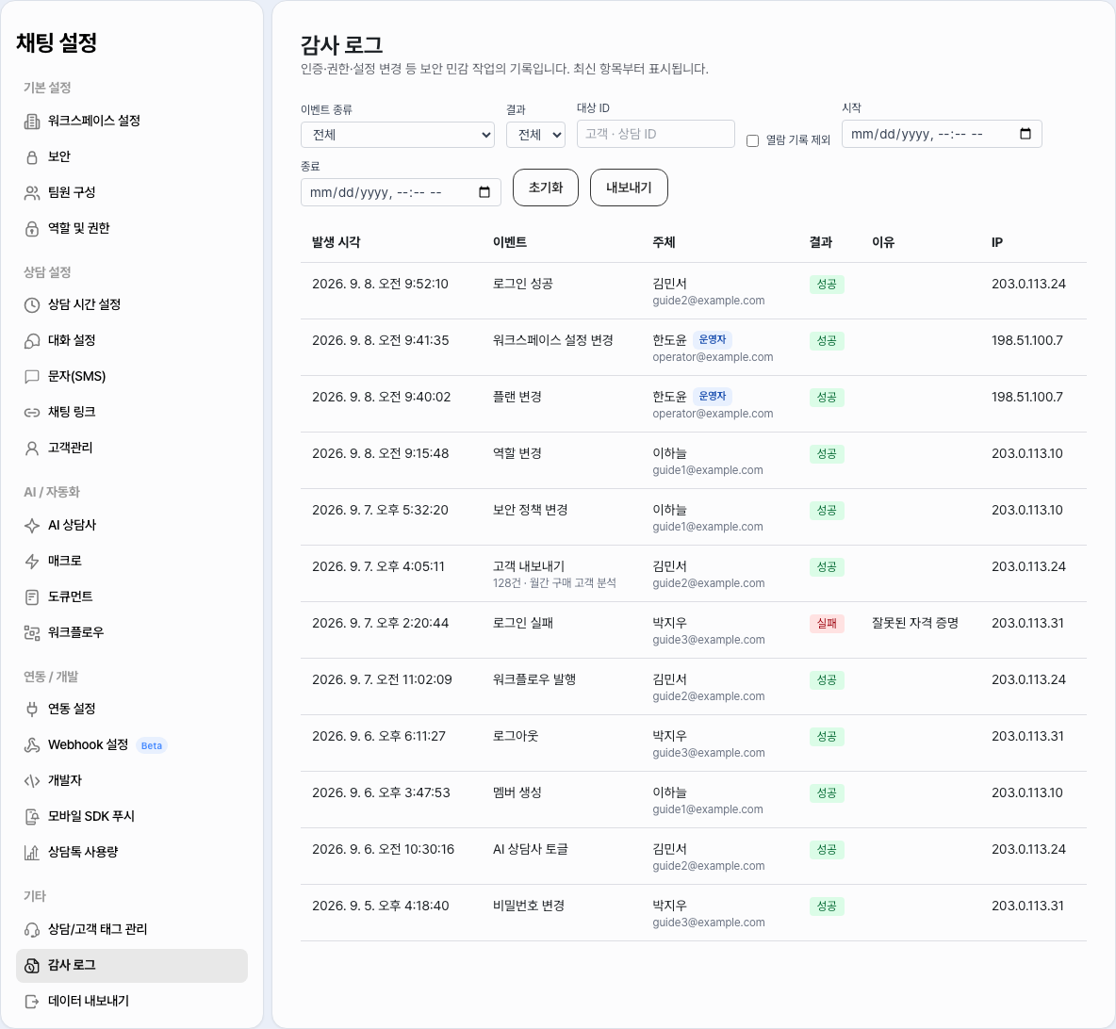Open the 이벤트 종류 dropdown
The image size is (1116, 1029).
(x=398, y=135)
